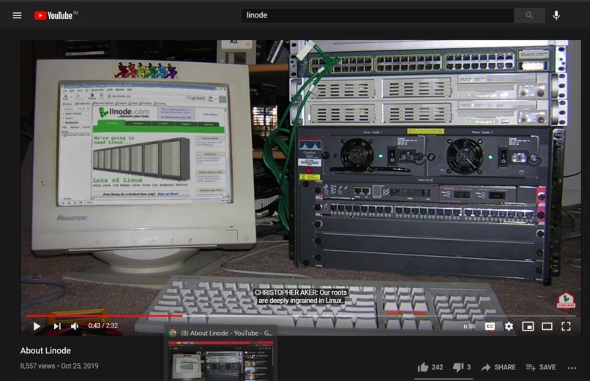Click the '8,557 views • Oct 25, 2019' text
The width and height of the screenshot is (590, 381).
[x=59, y=366]
